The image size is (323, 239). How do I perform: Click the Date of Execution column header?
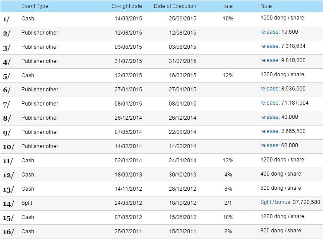pyautogui.click(x=175, y=6)
